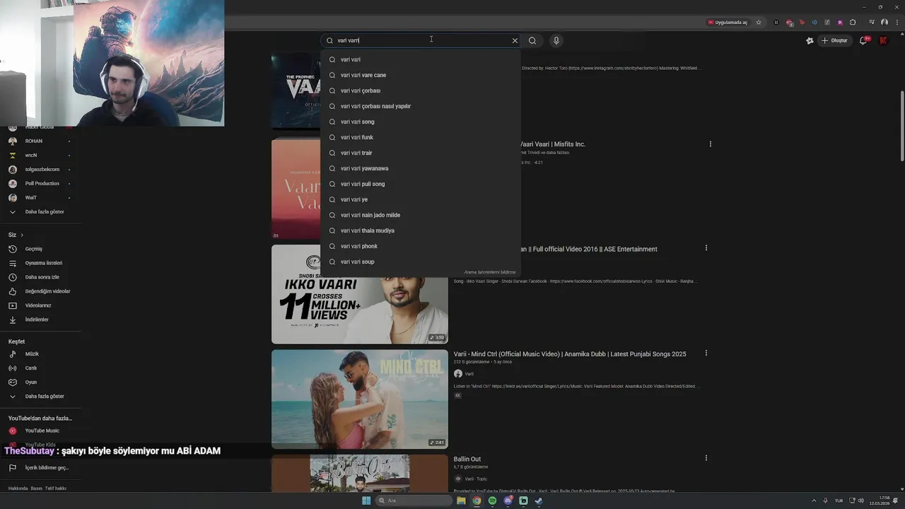Click the Windows Start button
This screenshot has width=905, height=509.
[366, 501]
